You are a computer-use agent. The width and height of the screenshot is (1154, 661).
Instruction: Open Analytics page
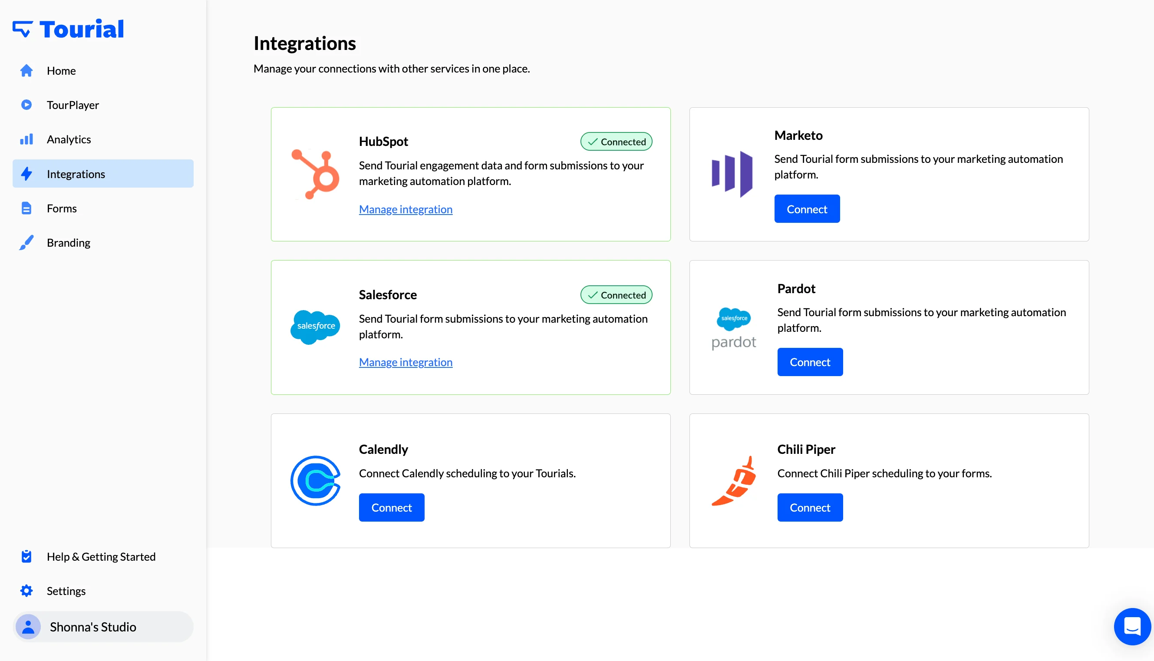tap(103, 139)
